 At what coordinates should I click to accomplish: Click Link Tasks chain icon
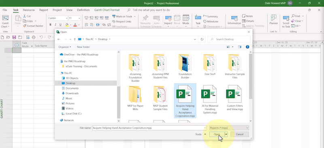[x=104, y=25]
